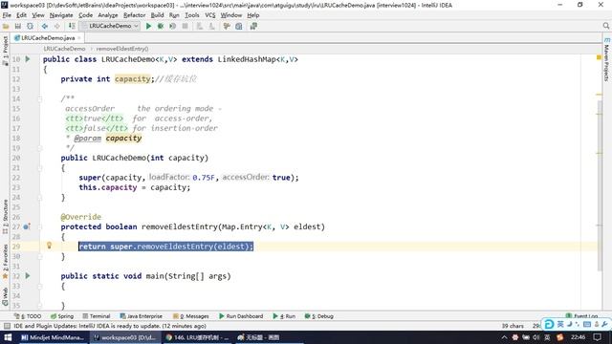Open the Windows Start menu
The image size is (612, 344).
tap(8, 337)
